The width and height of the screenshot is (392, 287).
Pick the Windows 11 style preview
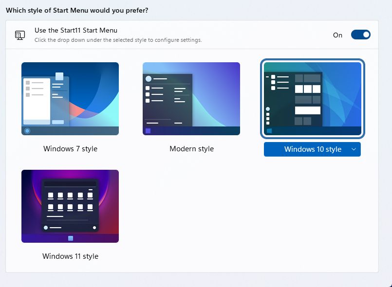click(70, 206)
